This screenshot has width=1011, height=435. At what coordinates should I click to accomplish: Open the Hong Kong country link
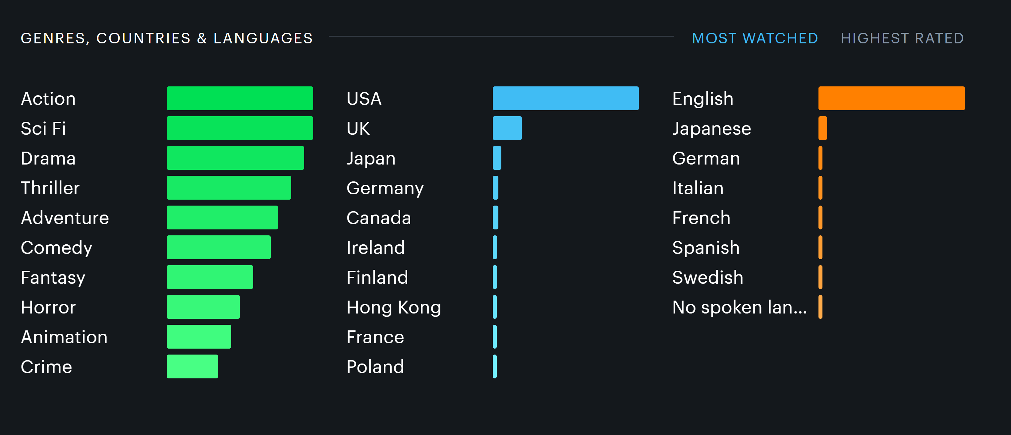tap(394, 307)
